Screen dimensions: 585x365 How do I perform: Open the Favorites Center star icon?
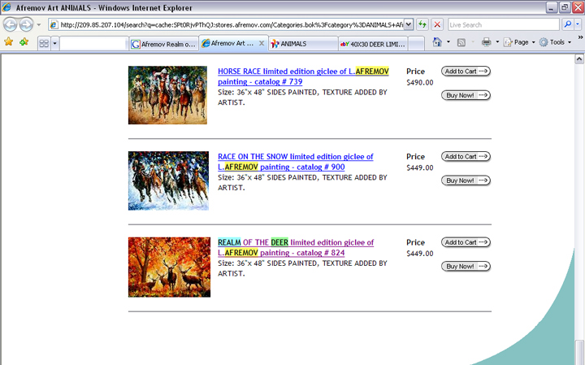[9, 41]
